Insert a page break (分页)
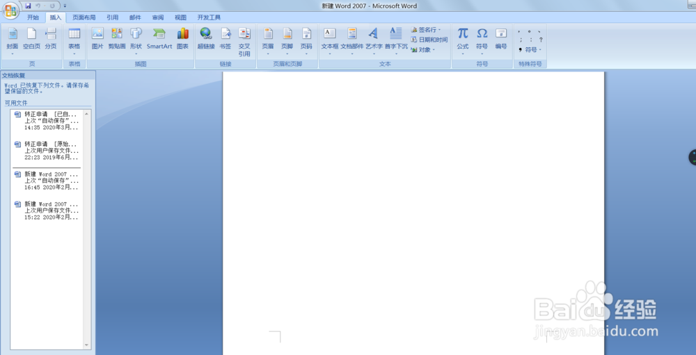Viewport: 696px width, 355px height. click(x=51, y=39)
